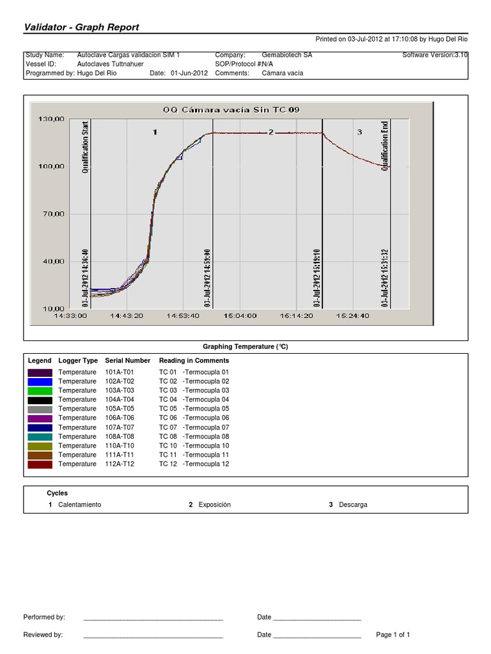Click the Performed by signature line
The image size is (491, 654).
153,619
